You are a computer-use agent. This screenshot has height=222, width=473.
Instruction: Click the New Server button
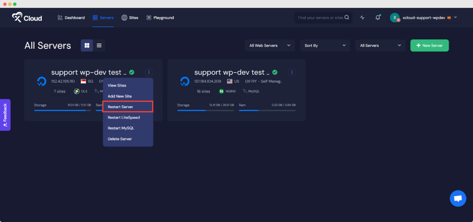(429, 46)
